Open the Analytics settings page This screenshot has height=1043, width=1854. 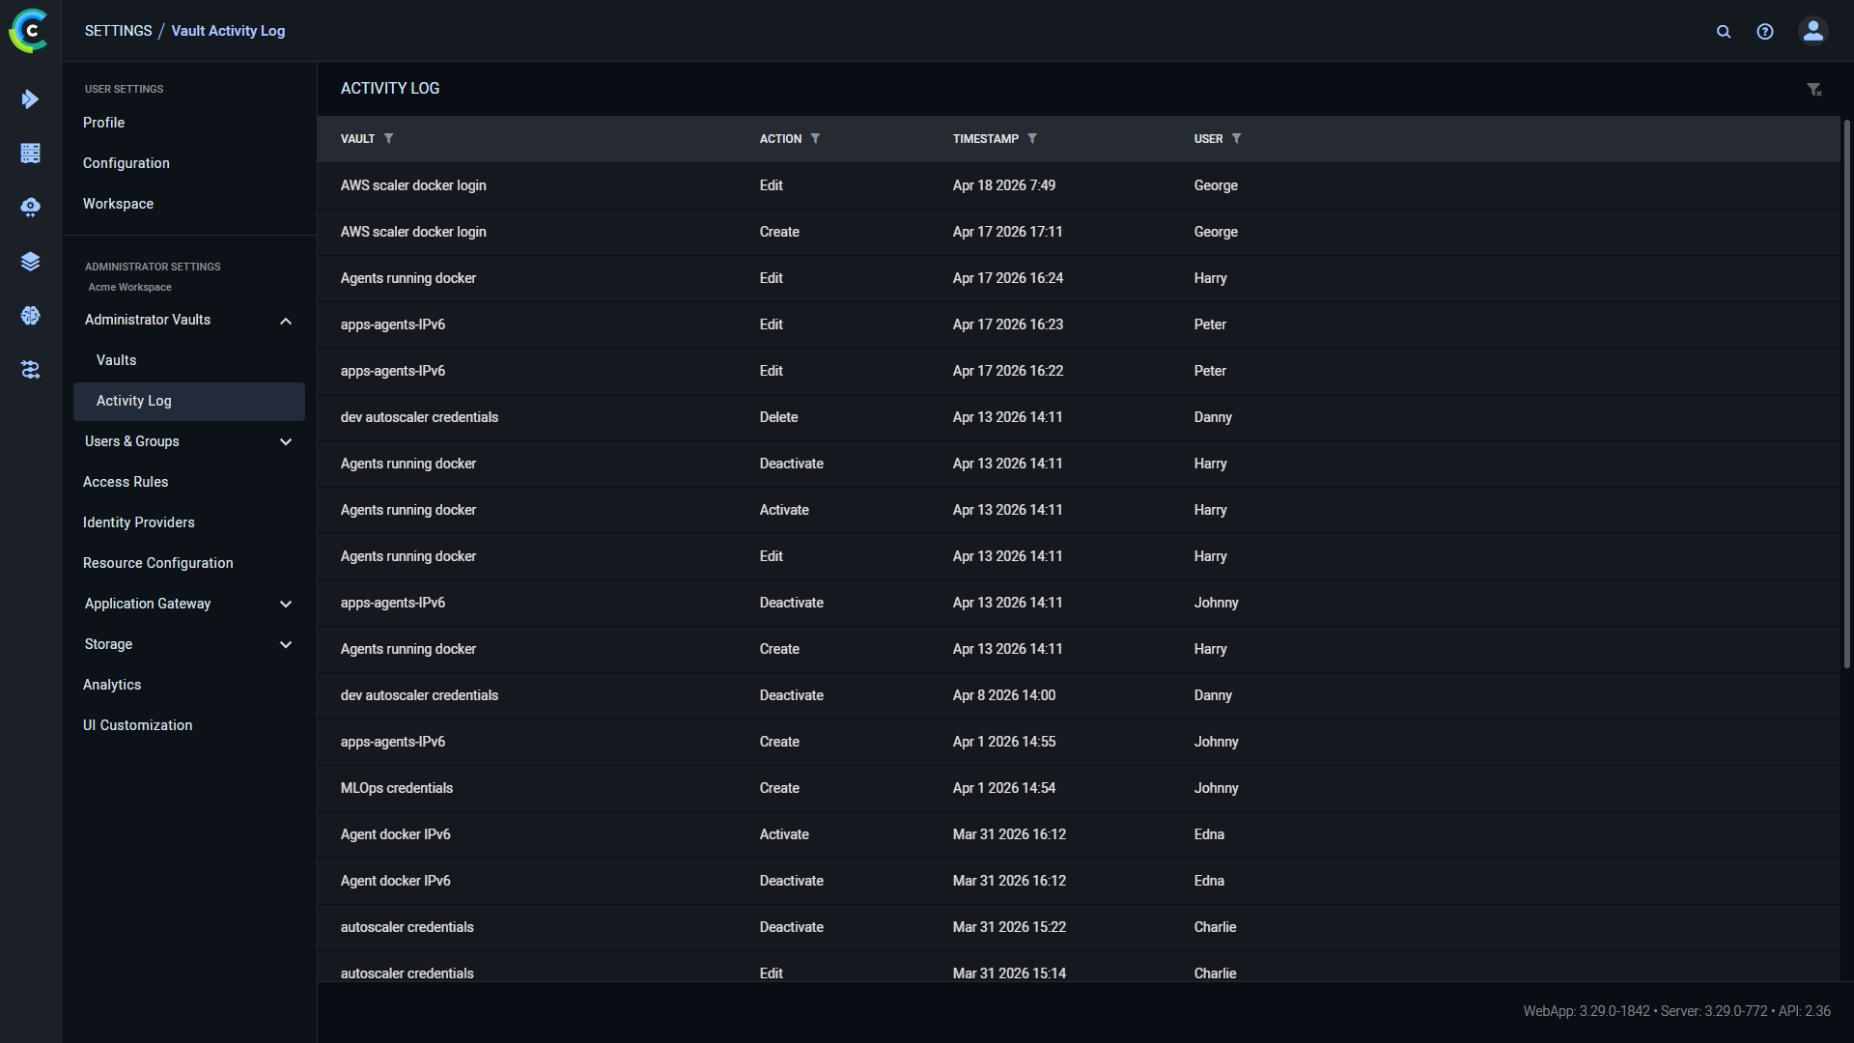pyautogui.click(x=112, y=685)
